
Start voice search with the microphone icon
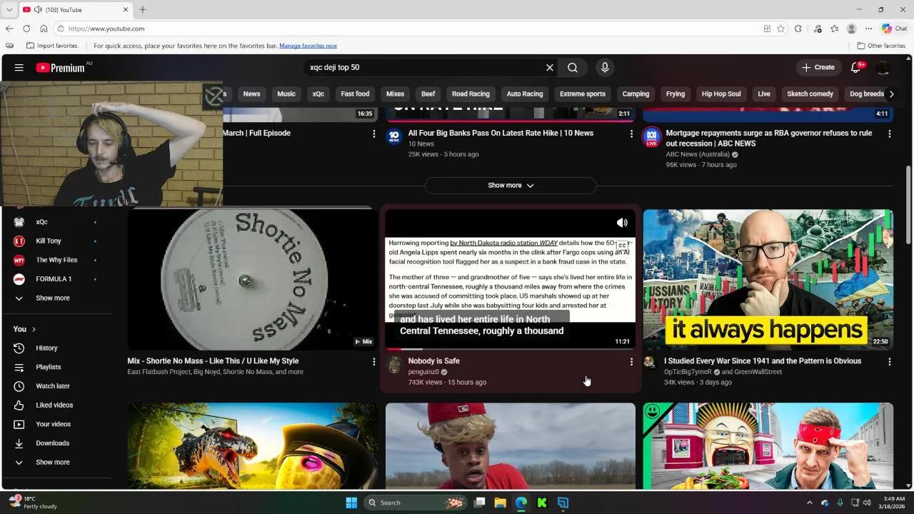(605, 67)
